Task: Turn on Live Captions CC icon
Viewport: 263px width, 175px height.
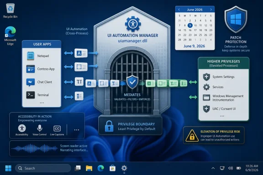Action: point(57,129)
